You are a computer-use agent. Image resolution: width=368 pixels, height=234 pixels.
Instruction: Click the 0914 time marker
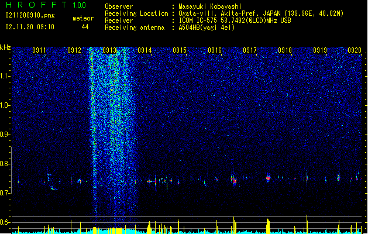click(x=145, y=50)
